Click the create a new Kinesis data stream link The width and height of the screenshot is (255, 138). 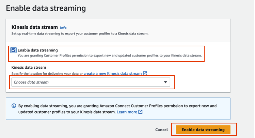(112, 73)
